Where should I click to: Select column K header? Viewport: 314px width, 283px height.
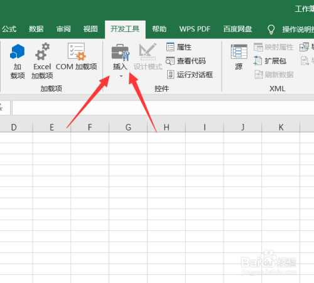tap(281, 127)
